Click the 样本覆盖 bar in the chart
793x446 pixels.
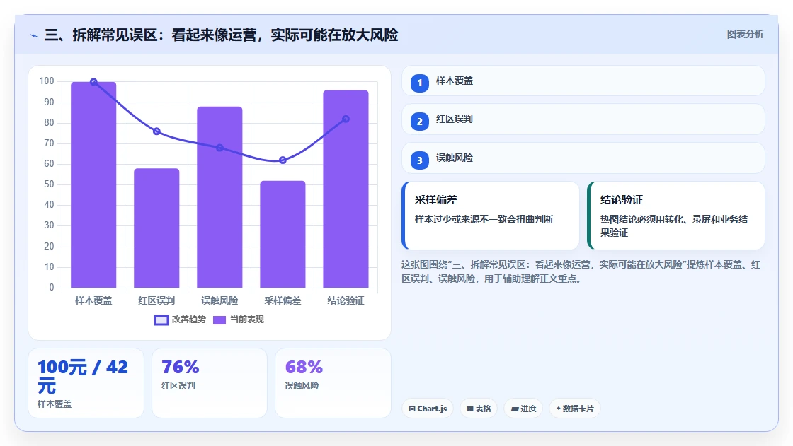pyautogui.click(x=93, y=185)
